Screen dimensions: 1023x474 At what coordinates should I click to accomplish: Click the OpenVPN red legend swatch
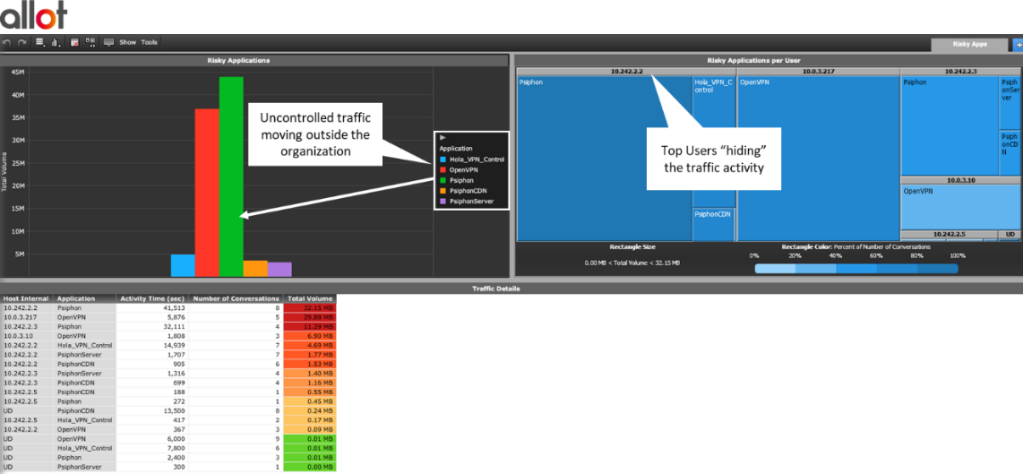point(443,169)
